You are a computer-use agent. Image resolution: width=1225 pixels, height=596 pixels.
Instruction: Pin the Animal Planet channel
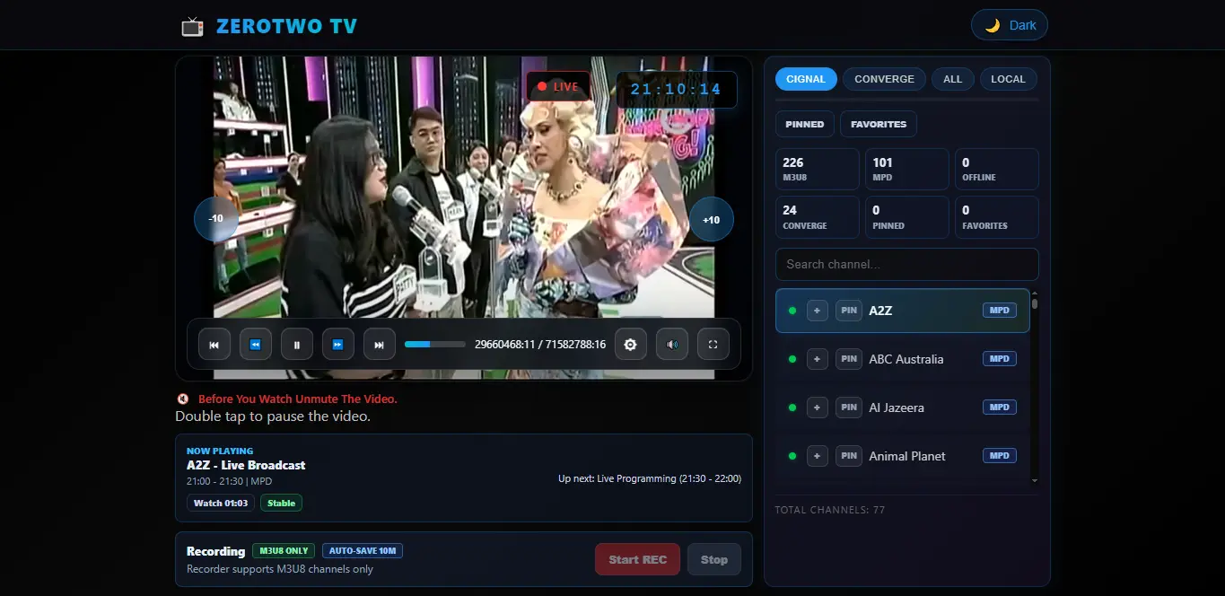pyautogui.click(x=849, y=456)
